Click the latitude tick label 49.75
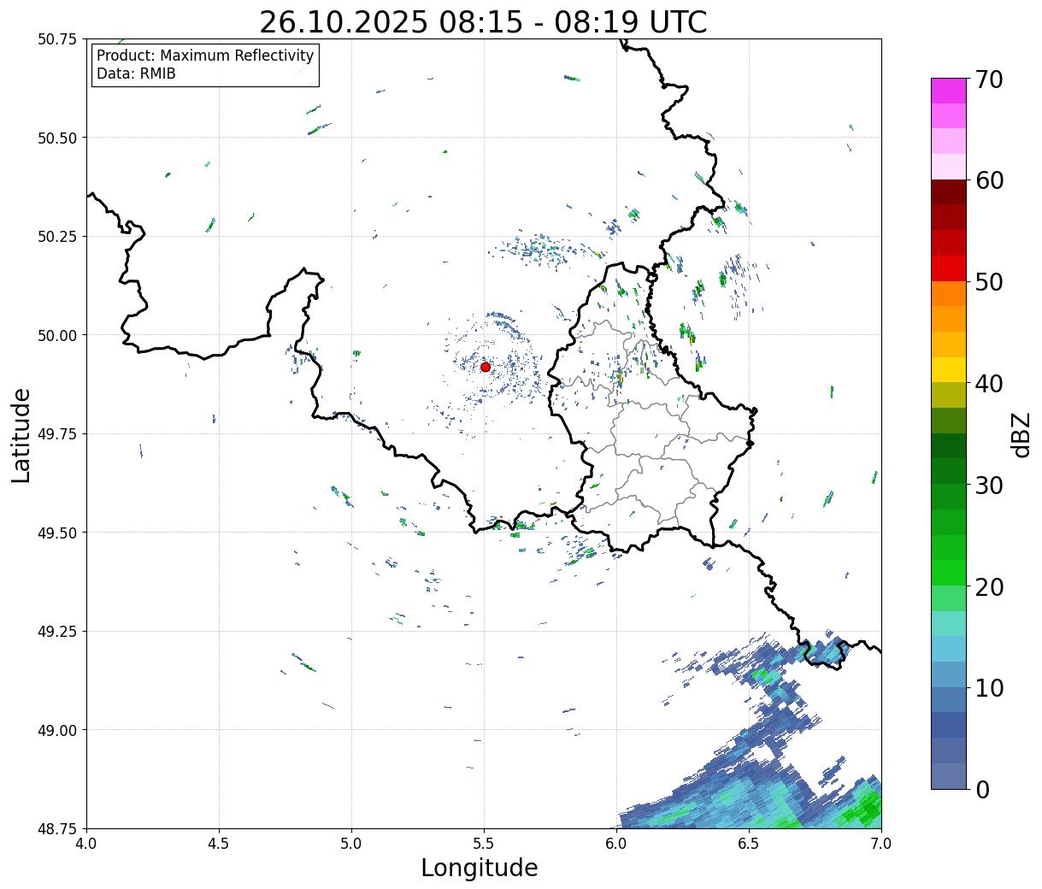1042x889 pixels. pos(57,434)
